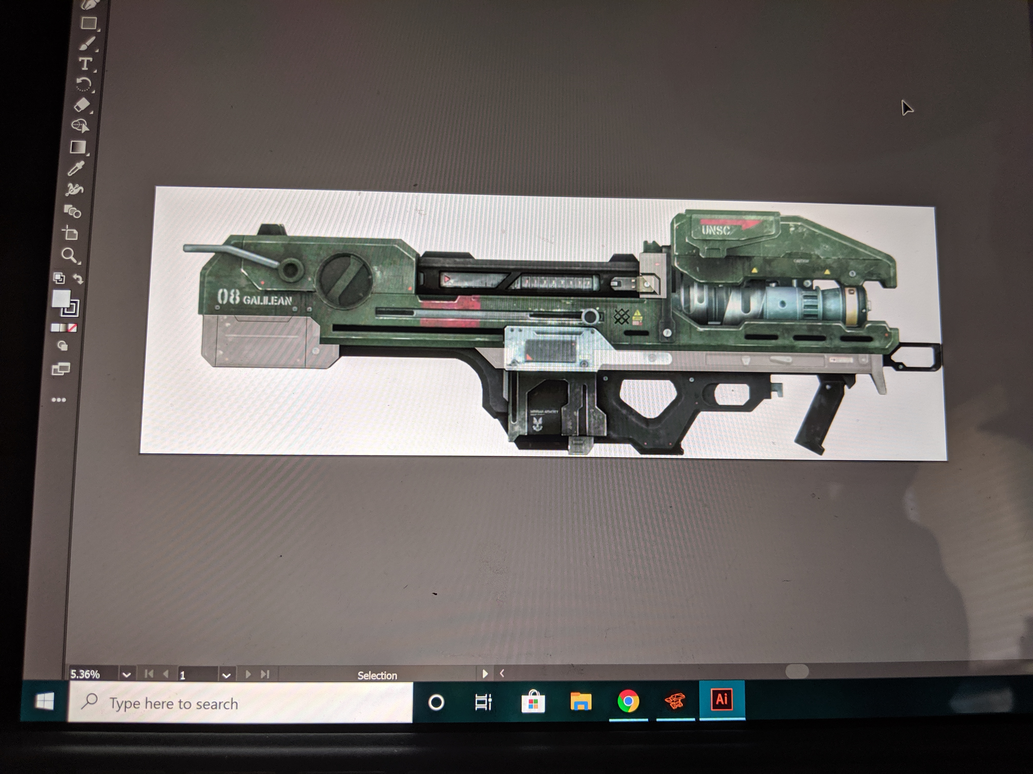Screen dimensions: 1033x774
Task: Open File Explorer from taskbar
Action: pos(581,701)
